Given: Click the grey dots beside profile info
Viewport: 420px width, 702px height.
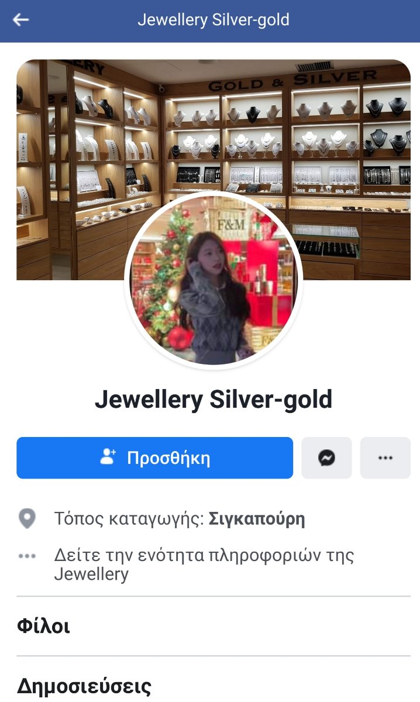Looking at the screenshot, I should tap(27, 556).
